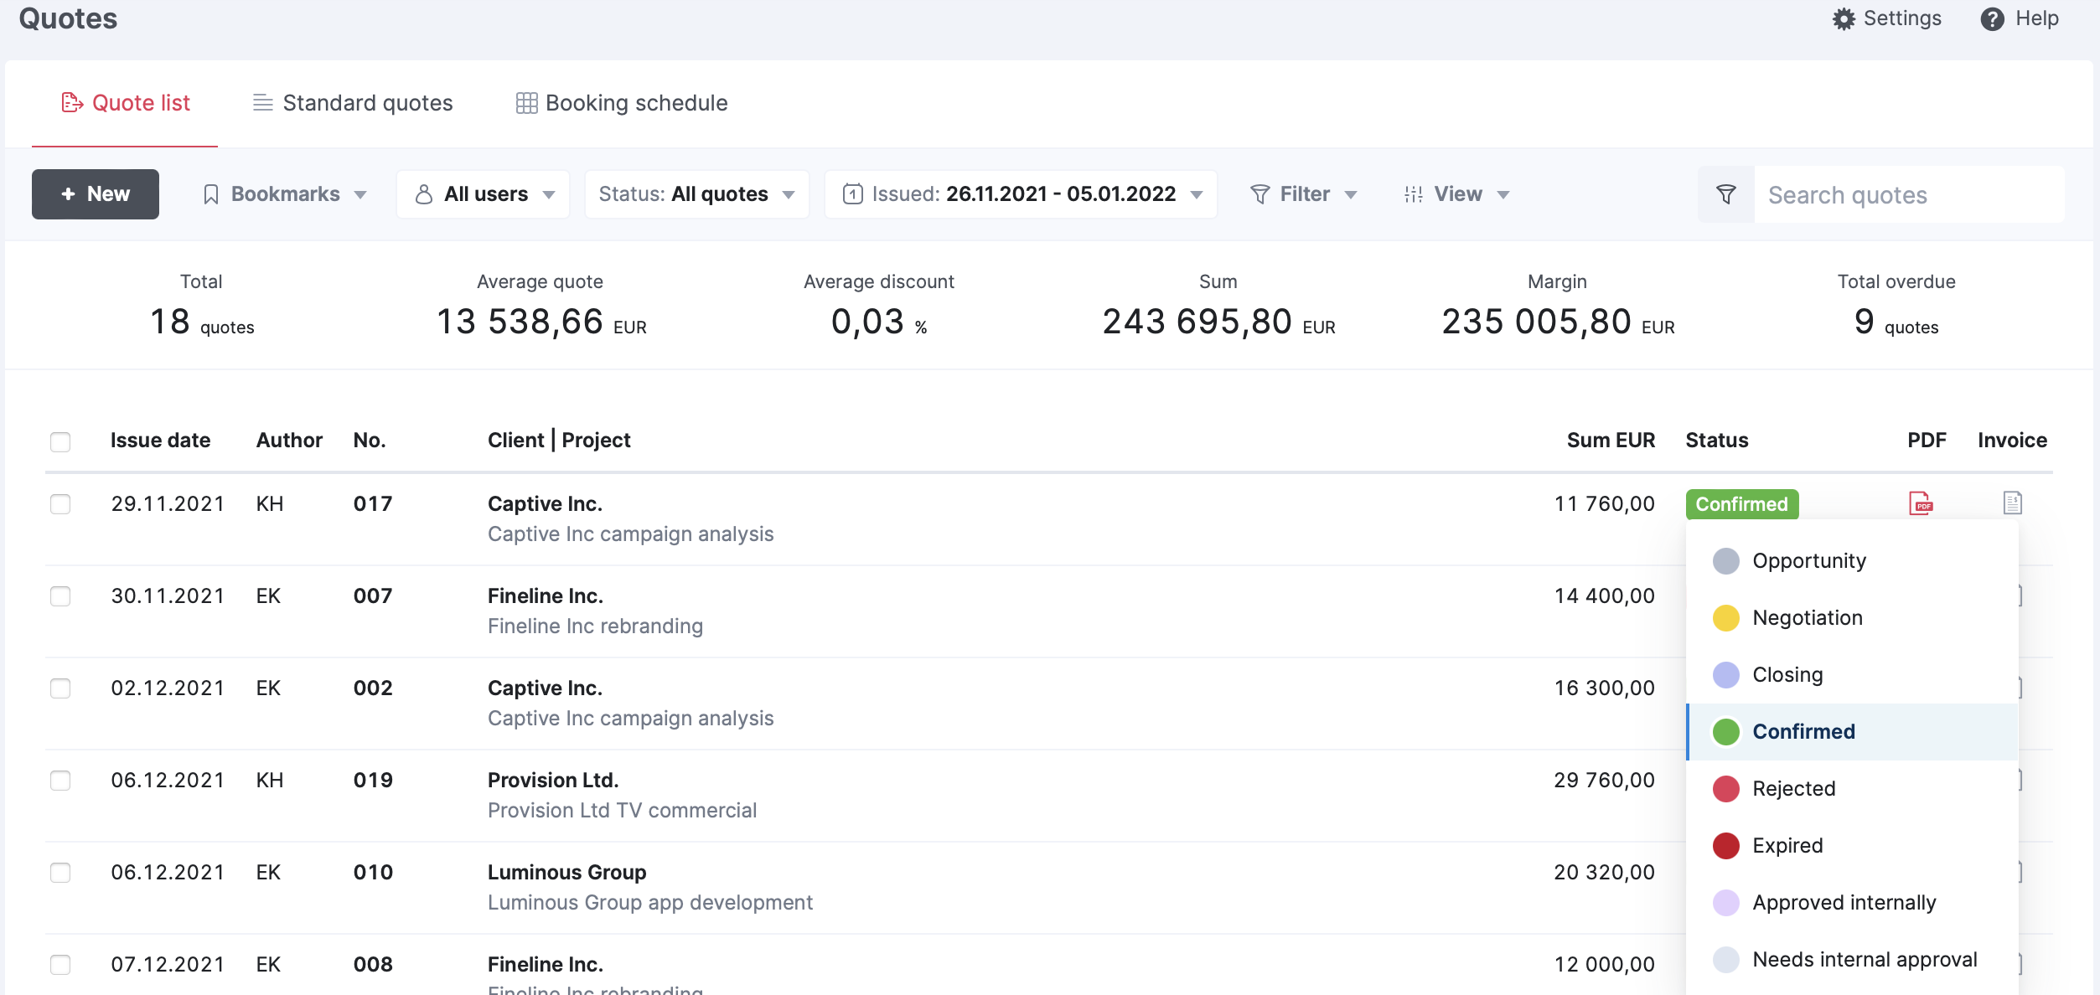Open the Captive Inc. client on quote 017

point(545,503)
